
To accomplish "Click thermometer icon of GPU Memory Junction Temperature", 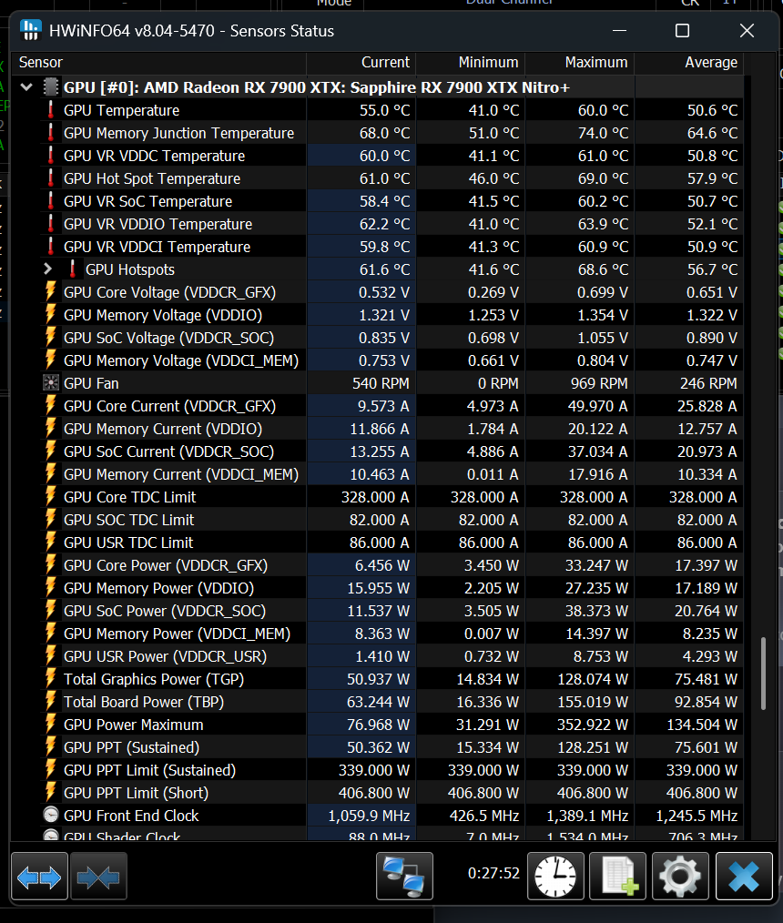I will [51, 133].
